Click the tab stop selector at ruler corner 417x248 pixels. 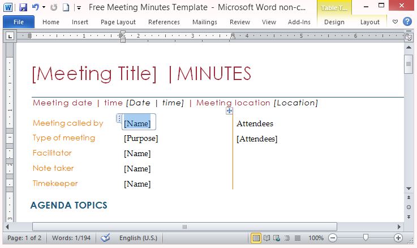tap(10, 36)
